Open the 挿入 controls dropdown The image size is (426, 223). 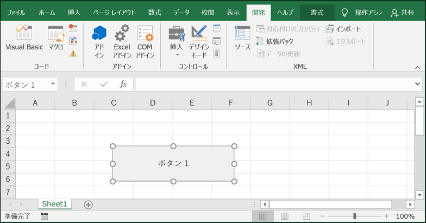click(x=177, y=41)
